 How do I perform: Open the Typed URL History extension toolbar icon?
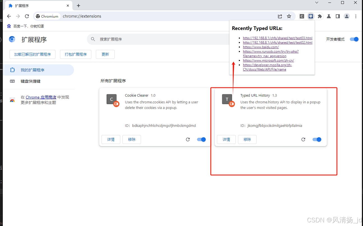[311, 16]
